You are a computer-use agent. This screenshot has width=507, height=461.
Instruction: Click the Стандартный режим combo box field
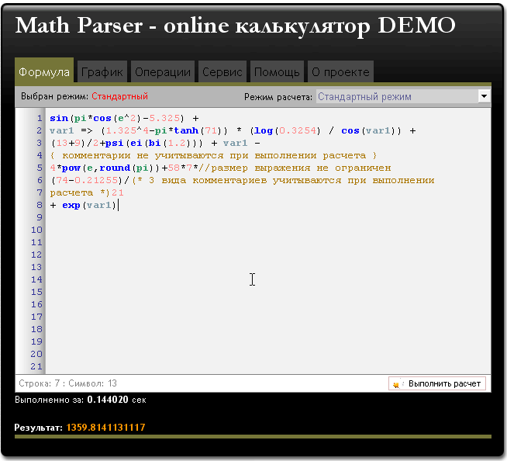point(395,97)
